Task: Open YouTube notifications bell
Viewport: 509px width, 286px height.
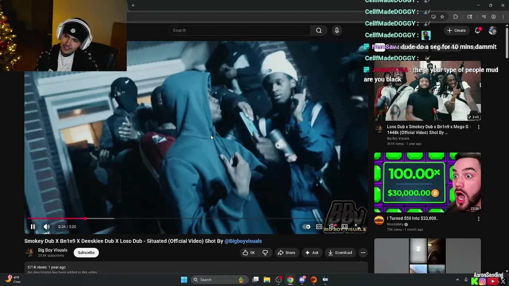Action: (x=478, y=31)
